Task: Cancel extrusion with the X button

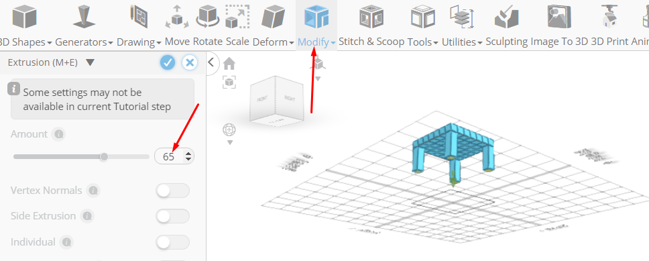Action: pos(190,62)
